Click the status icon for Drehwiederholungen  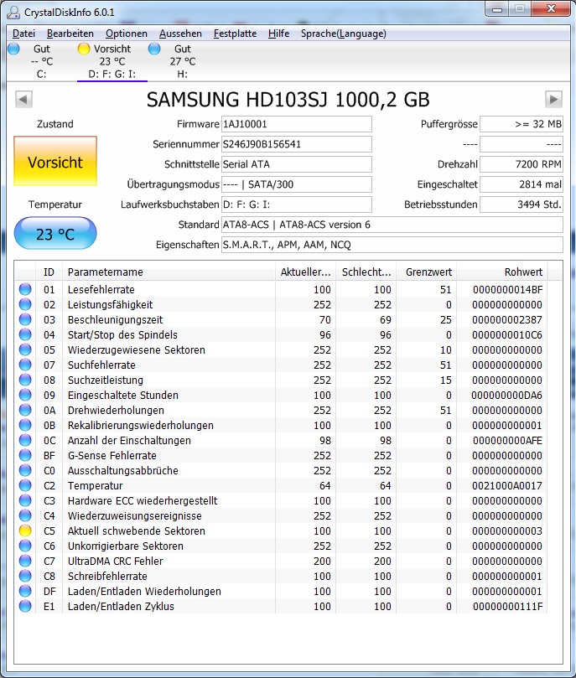[25, 410]
